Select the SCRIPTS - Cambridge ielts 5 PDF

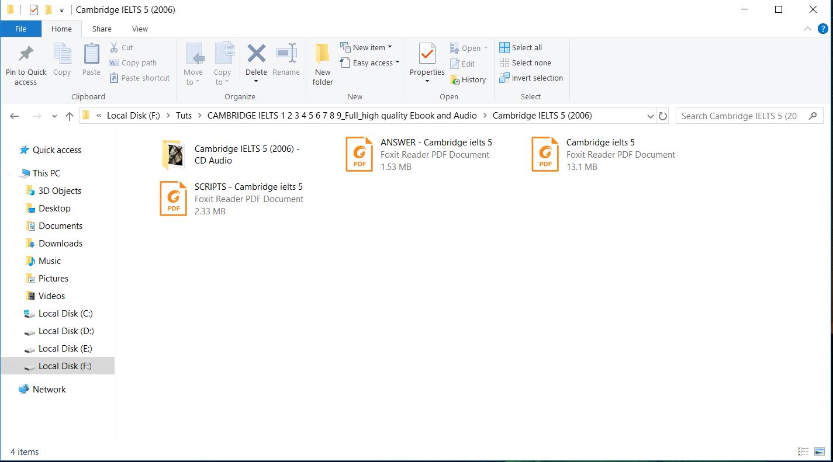(x=232, y=199)
